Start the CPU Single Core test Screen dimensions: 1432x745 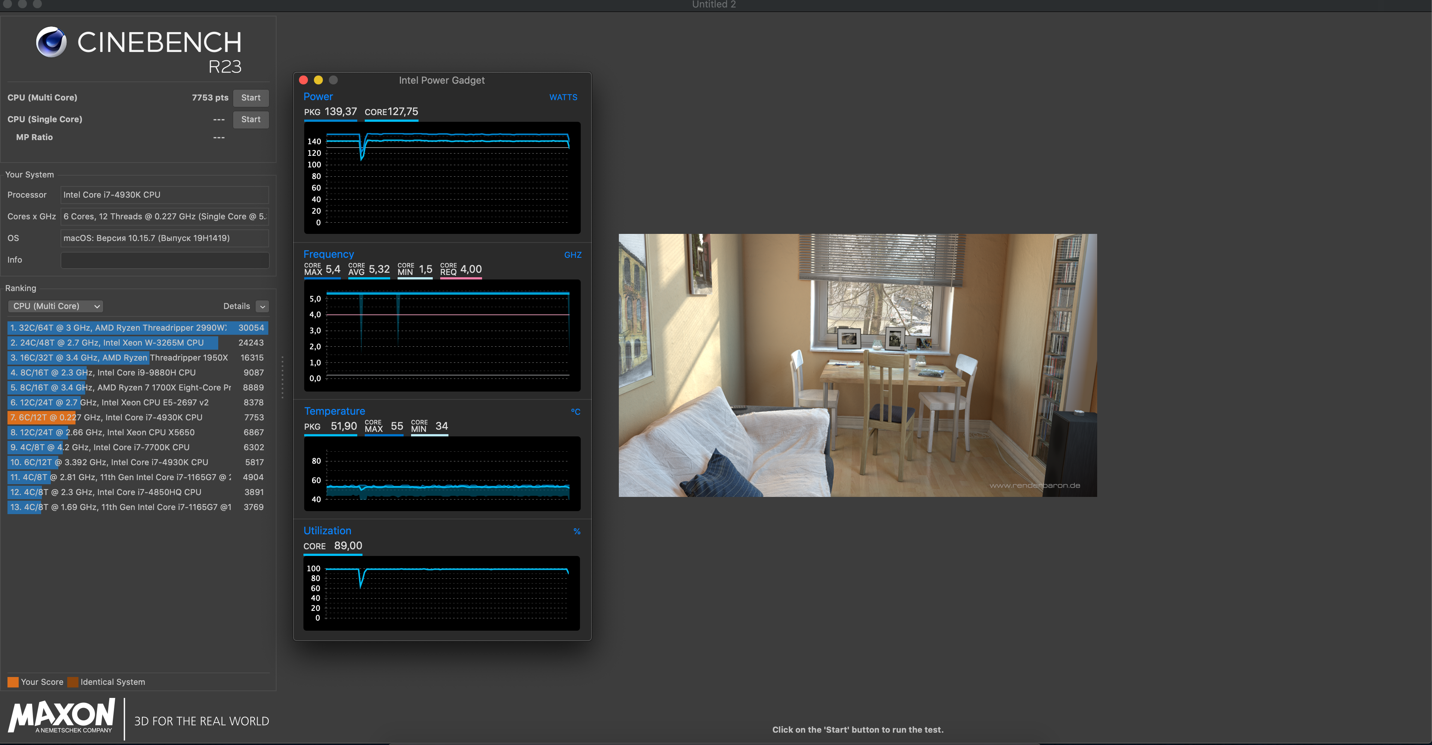pos(251,120)
